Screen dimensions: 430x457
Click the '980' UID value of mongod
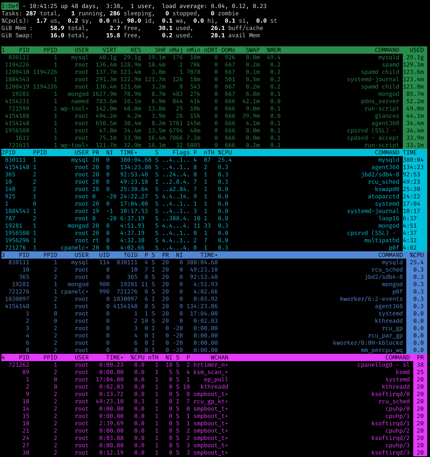104,284
